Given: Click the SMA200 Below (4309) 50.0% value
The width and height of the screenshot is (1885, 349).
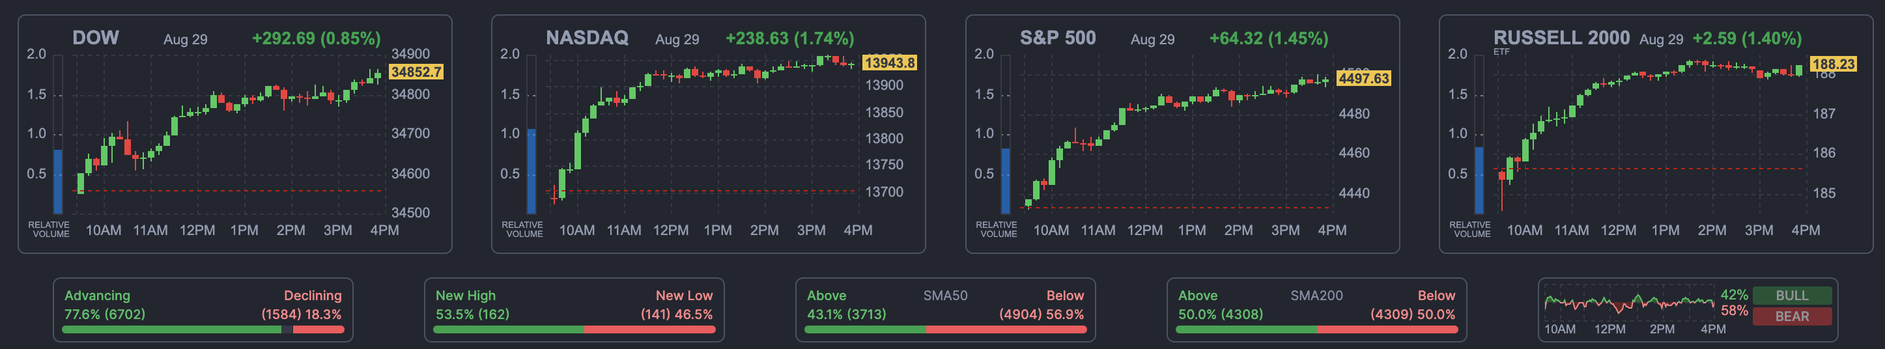Looking at the screenshot, I should (1413, 314).
